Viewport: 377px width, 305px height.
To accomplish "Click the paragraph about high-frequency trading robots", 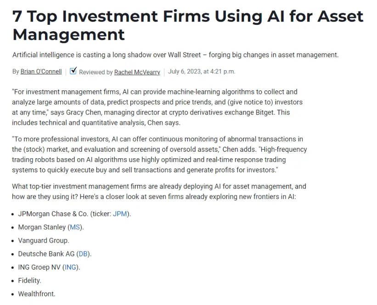I will [159, 155].
